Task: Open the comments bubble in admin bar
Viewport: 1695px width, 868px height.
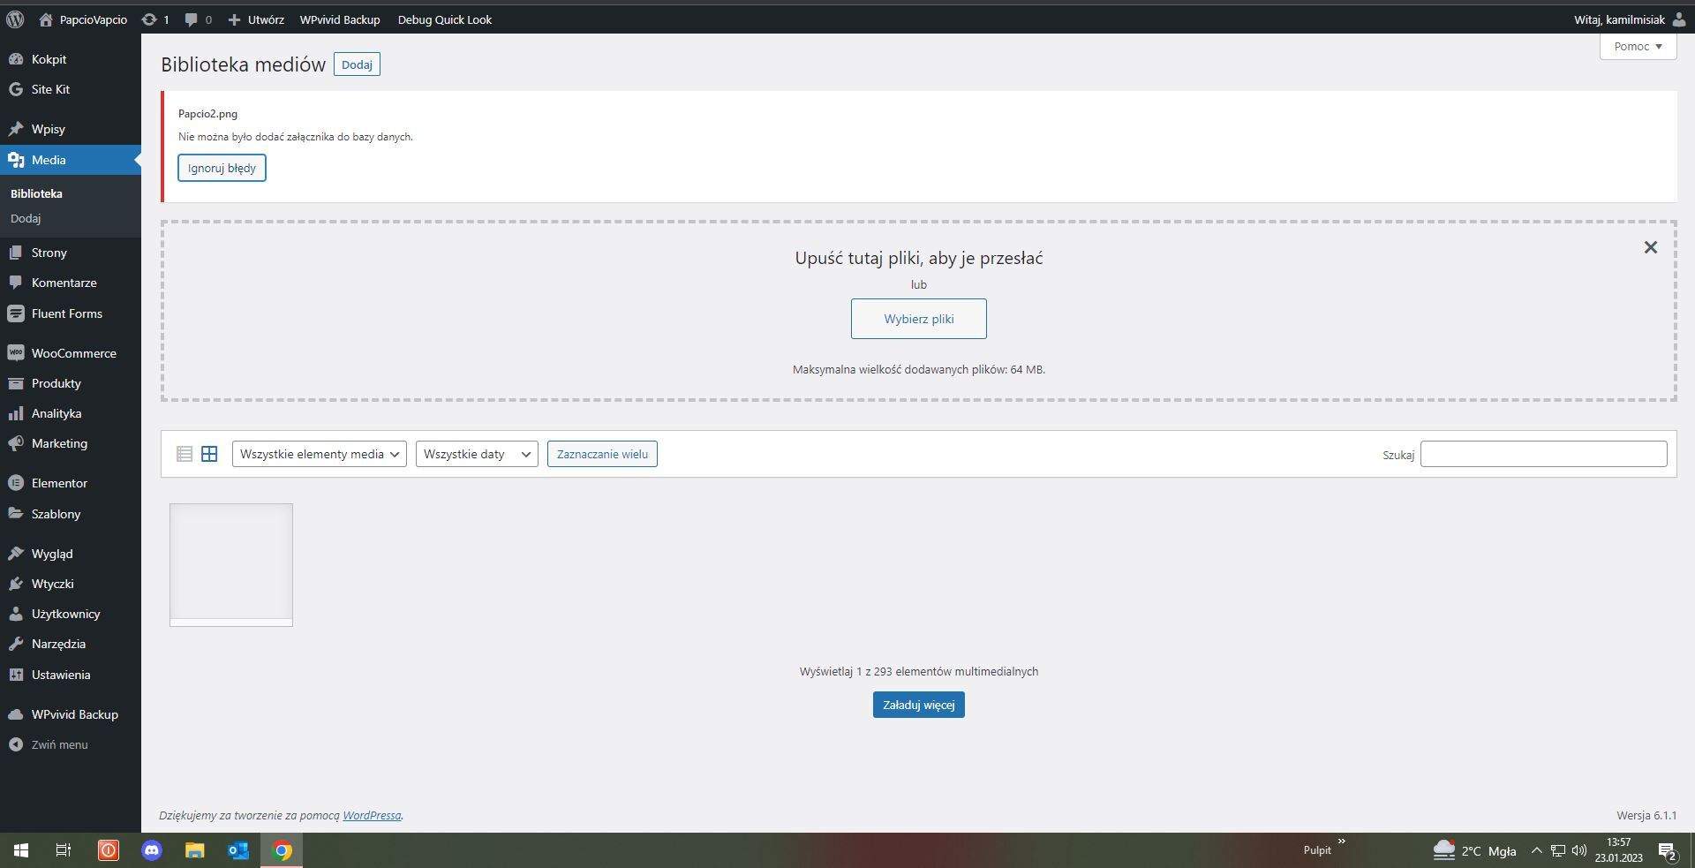Action: pos(198,19)
